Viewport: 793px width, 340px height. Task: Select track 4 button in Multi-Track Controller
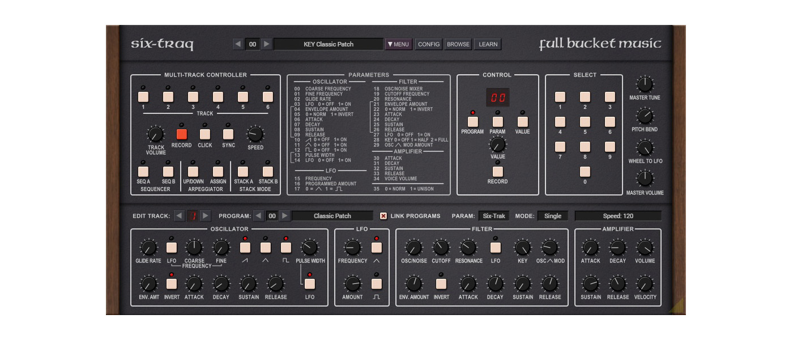pyautogui.click(x=218, y=97)
